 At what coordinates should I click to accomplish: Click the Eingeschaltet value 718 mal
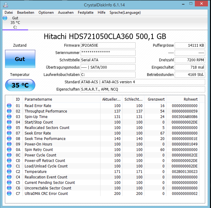tap(190, 67)
